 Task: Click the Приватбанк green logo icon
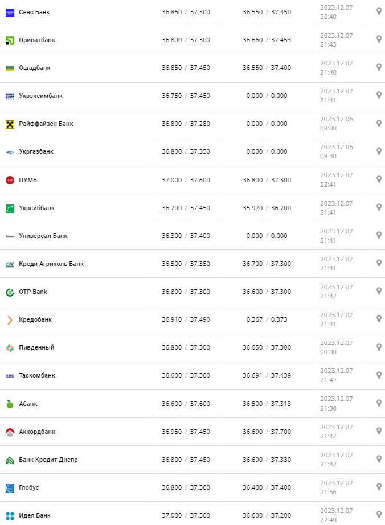coord(10,40)
